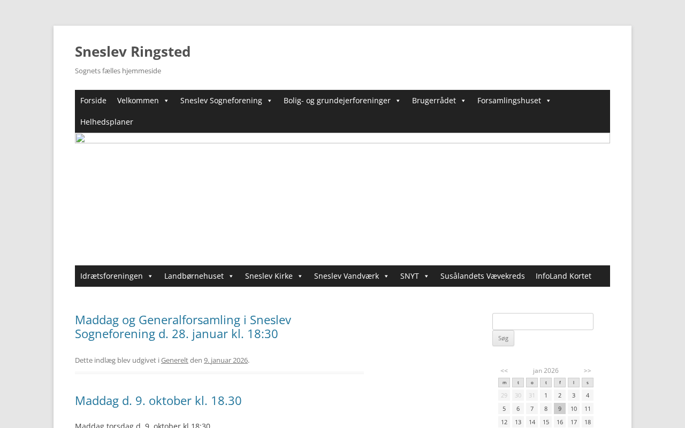Screen dimensions: 685x428
Task: Expand Bolig- og grundejerforeninger dropdown arrow
Action: coord(398,101)
